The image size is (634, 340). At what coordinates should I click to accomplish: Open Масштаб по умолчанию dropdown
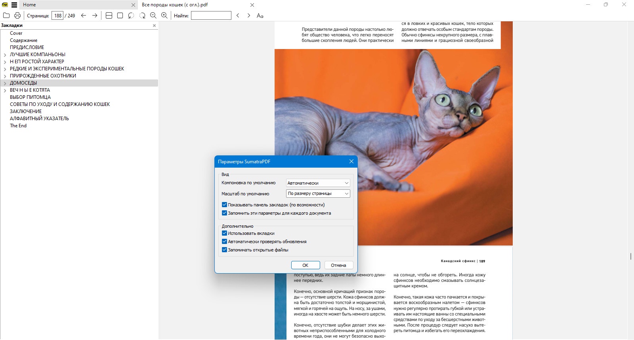click(318, 193)
